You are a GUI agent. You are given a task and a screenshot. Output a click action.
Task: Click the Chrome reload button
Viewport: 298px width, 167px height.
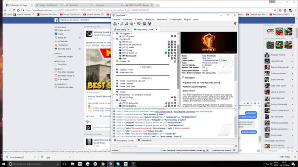point(14,10)
